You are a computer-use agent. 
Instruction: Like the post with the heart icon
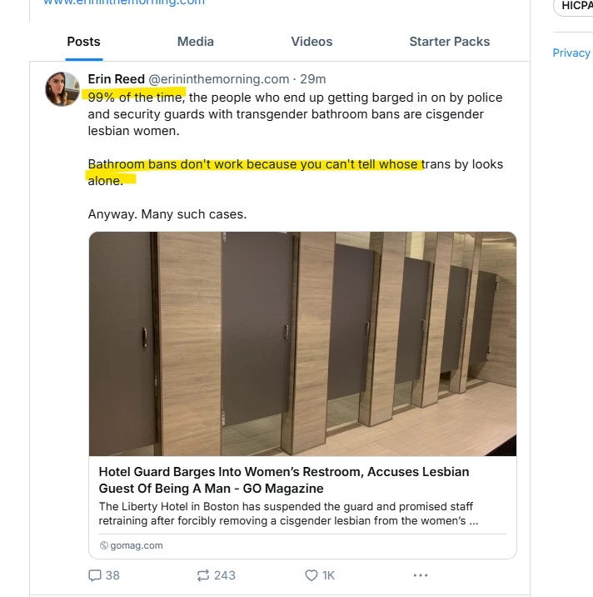click(x=311, y=574)
